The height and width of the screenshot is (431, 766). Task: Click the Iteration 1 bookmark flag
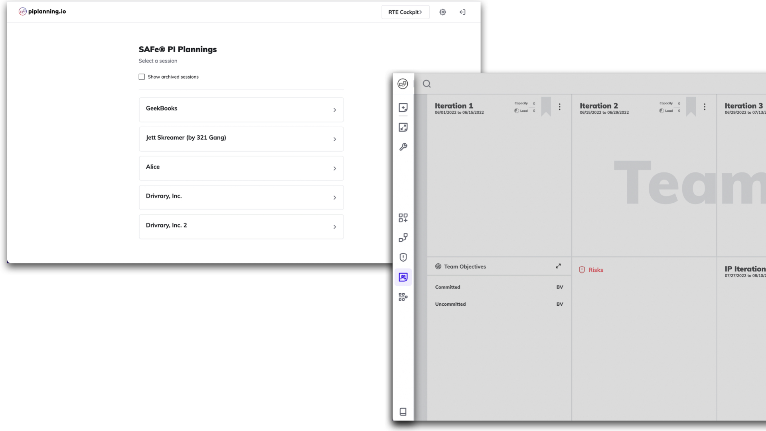tap(546, 106)
